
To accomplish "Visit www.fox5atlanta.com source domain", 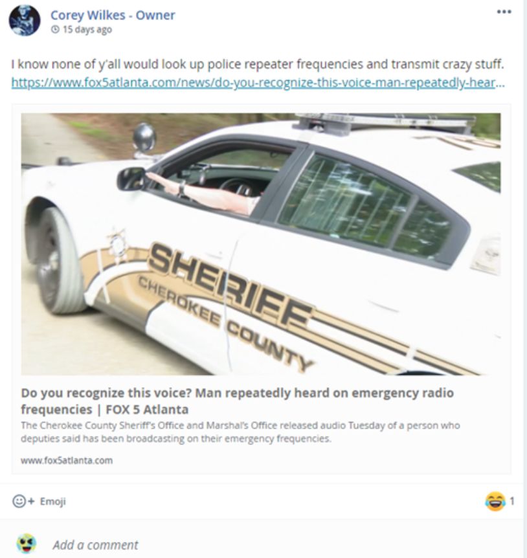I will 67,460.
